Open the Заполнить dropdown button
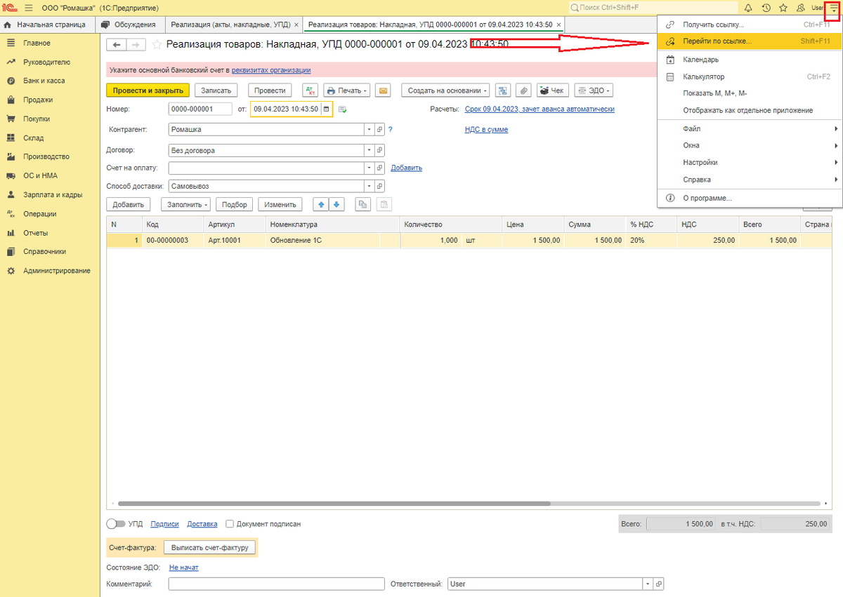Image resolution: width=843 pixels, height=597 pixels. 185,205
